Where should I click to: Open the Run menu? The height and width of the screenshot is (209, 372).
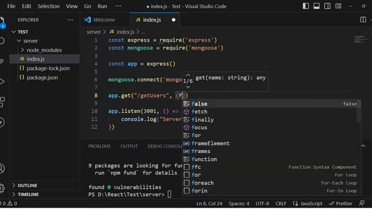point(102,6)
